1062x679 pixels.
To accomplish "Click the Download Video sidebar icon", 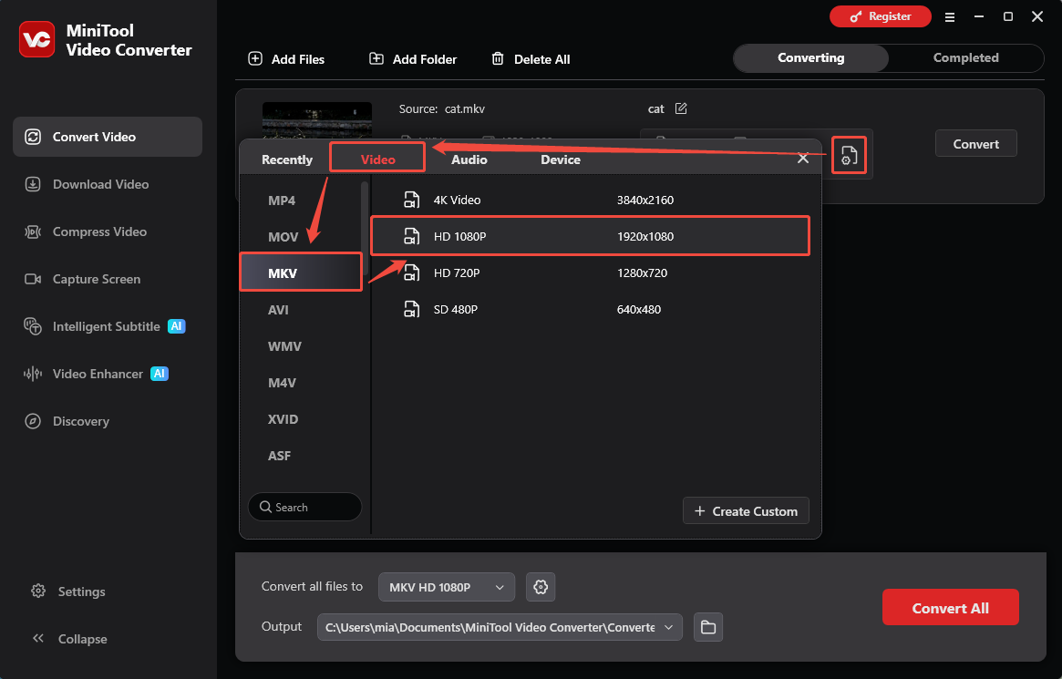I will [33, 184].
